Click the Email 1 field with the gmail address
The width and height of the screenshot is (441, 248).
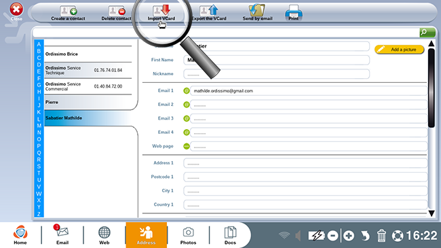[309, 91]
